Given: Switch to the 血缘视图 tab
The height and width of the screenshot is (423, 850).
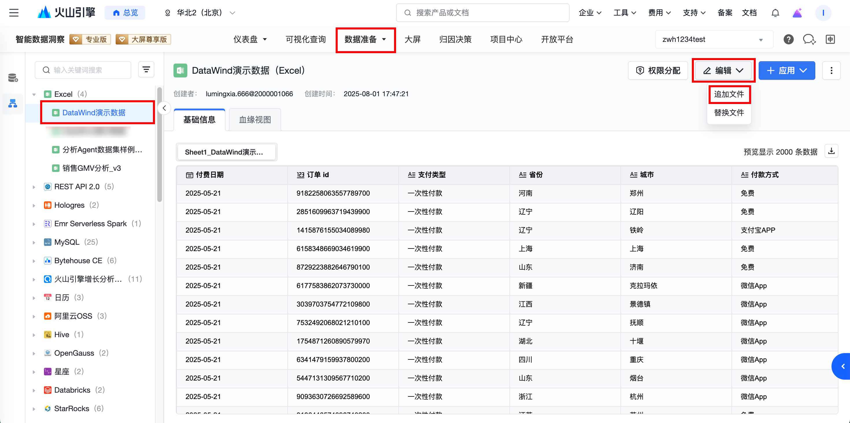Looking at the screenshot, I should (255, 120).
